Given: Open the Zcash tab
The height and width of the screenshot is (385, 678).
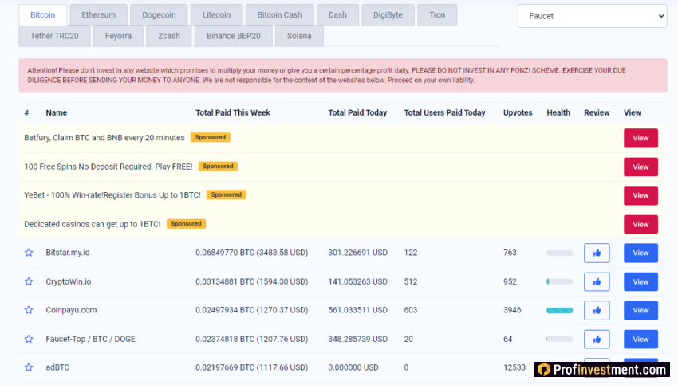Looking at the screenshot, I should pos(168,36).
